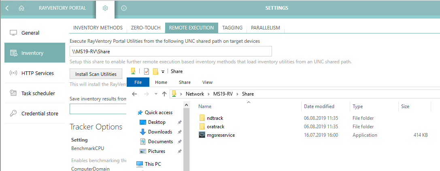Click the Credential store key icon
Screen dimensions: 440x171
click(13, 113)
